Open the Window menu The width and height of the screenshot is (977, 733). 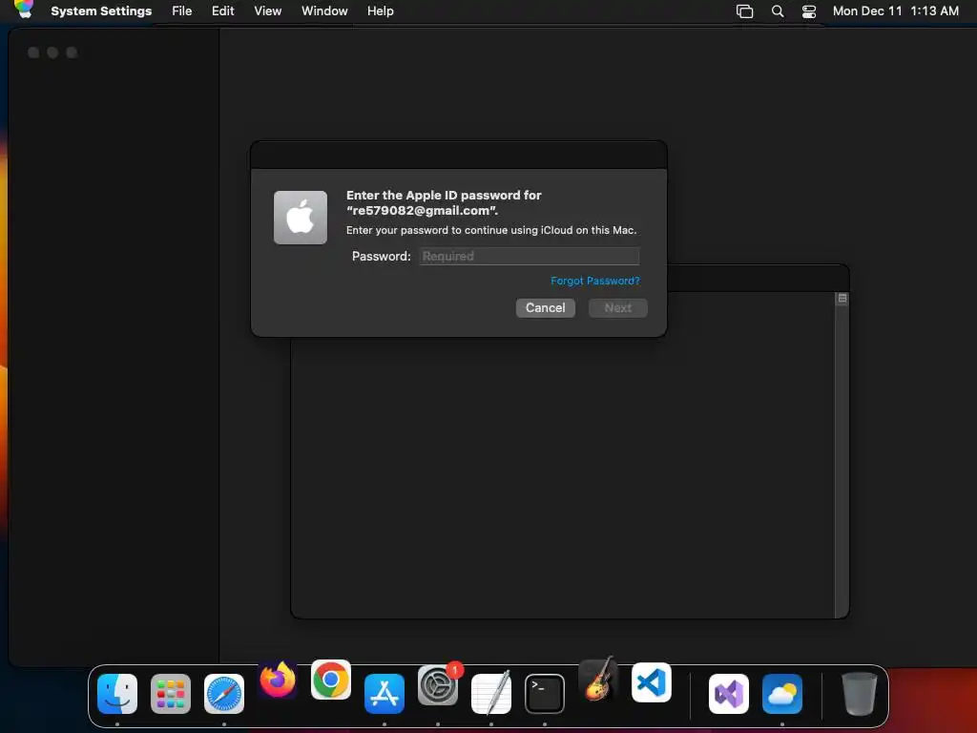[x=324, y=11]
